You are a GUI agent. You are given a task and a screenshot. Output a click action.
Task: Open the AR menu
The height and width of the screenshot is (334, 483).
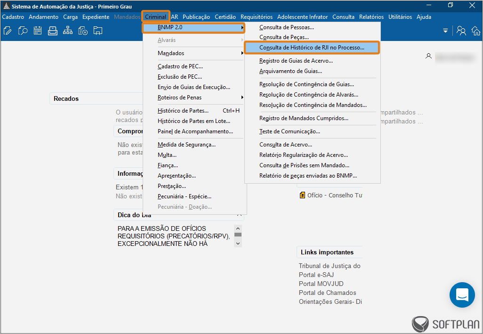pyautogui.click(x=175, y=17)
